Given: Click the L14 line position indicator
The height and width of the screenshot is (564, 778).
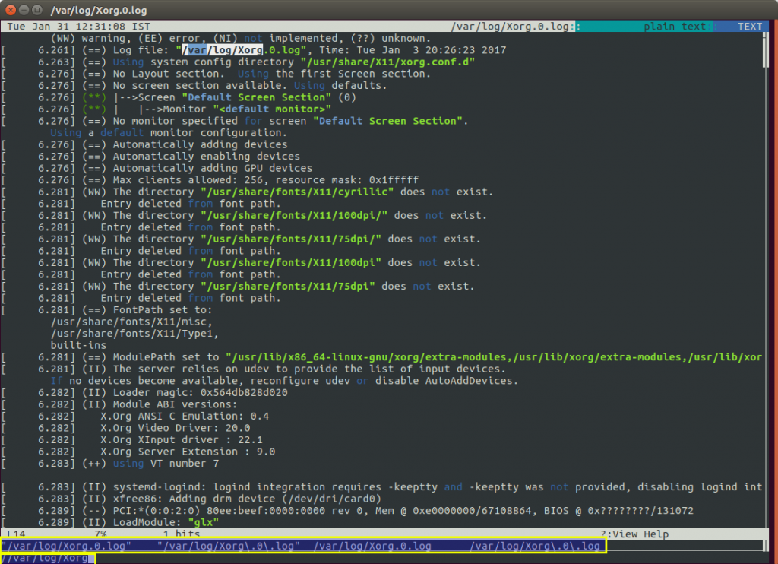Looking at the screenshot, I should coord(12,534).
